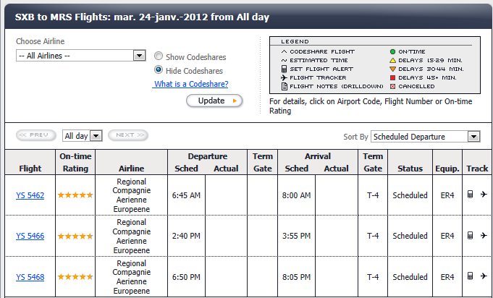Click the star rating for YS 5466
The width and height of the screenshot is (493, 298).
(x=75, y=236)
